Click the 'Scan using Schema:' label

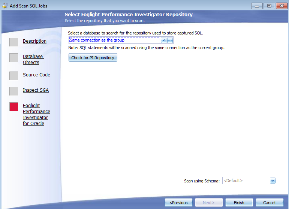click(202, 181)
